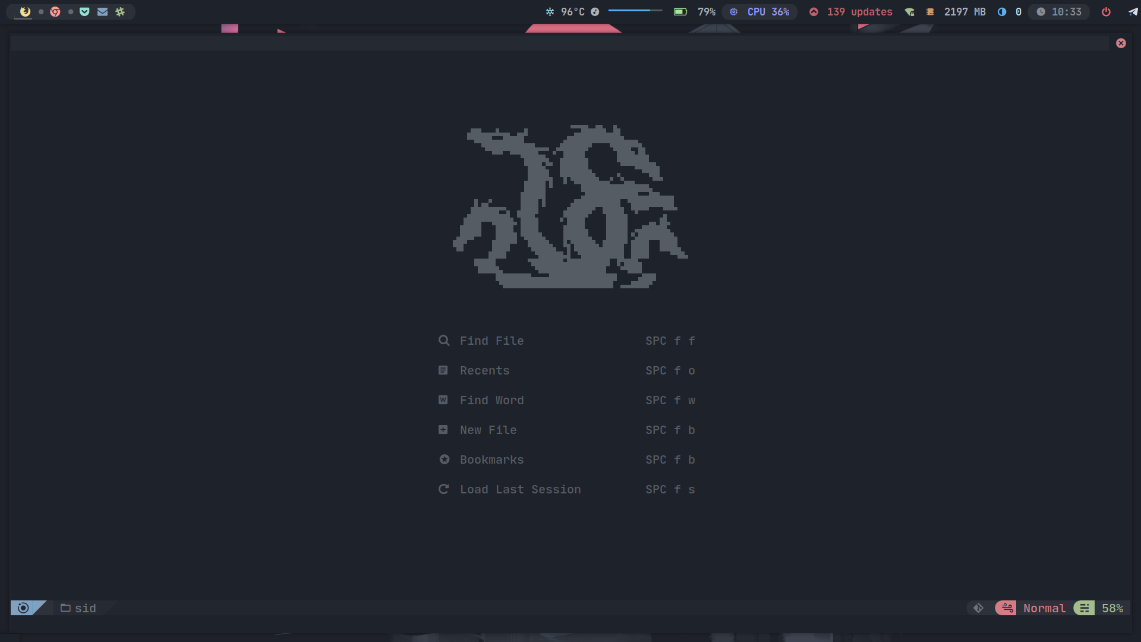Click the power button in the top bar
Screen dimensions: 1141x642
1106,12
